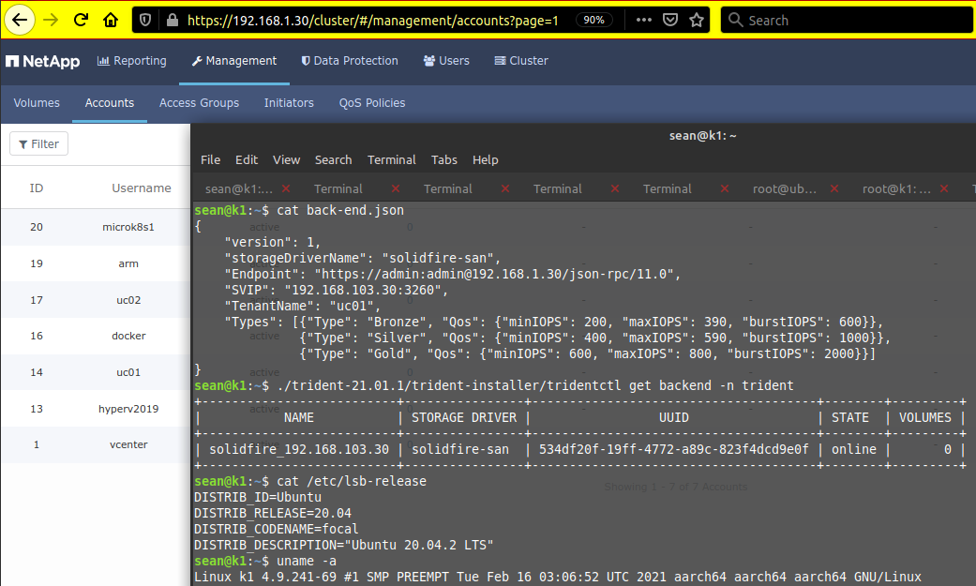Click the terminal title sean@k1: ~
Image resolution: width=976 pixels, height=586 pixels.
tap(703, 136)
